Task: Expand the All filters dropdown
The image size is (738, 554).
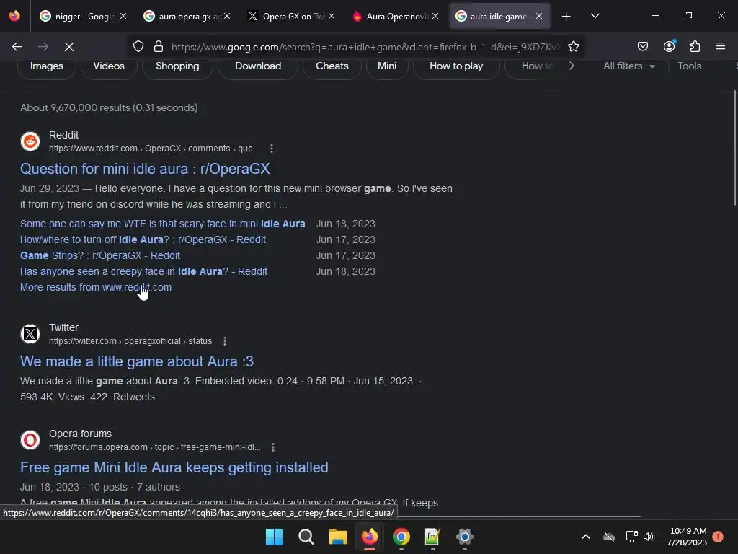Action: pos(628,66)
